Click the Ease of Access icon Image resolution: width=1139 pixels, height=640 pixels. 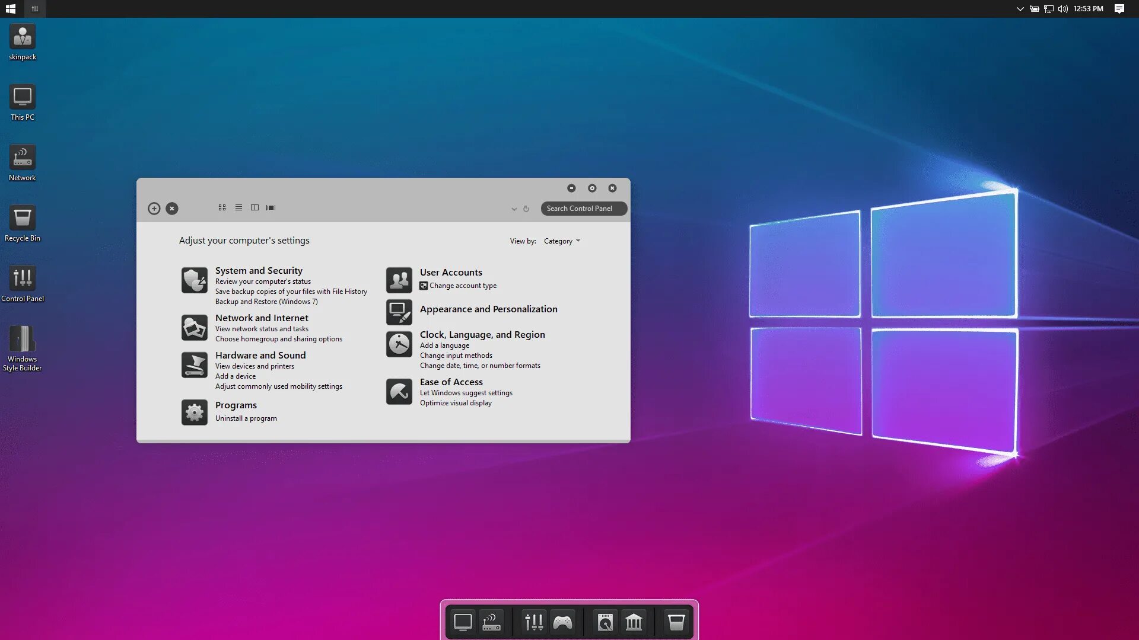[x=399, y=392]
